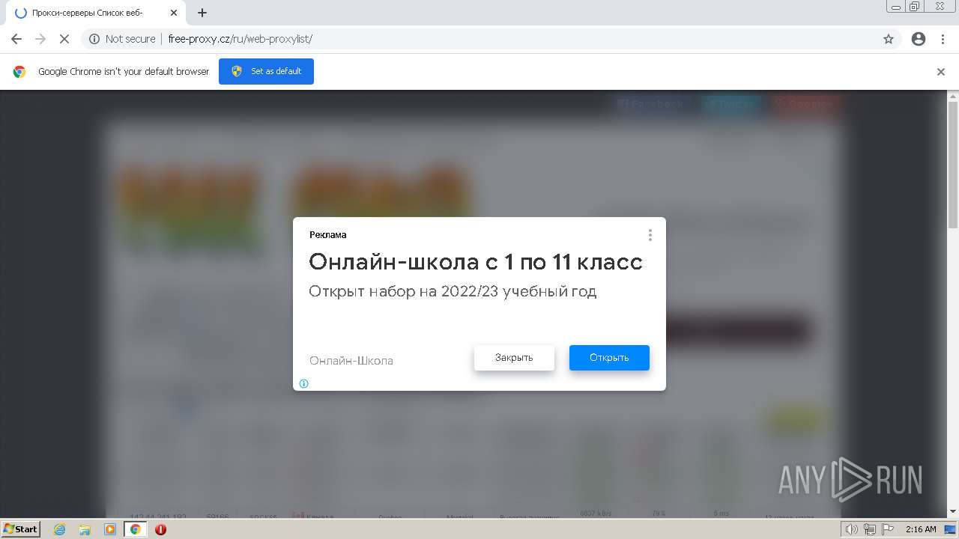
Task: Open the Chrome three-dot menu
Action: coord(943,39)
